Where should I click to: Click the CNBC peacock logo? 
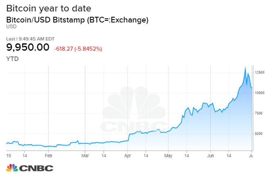pyautogui.click(x=12, y=168)
